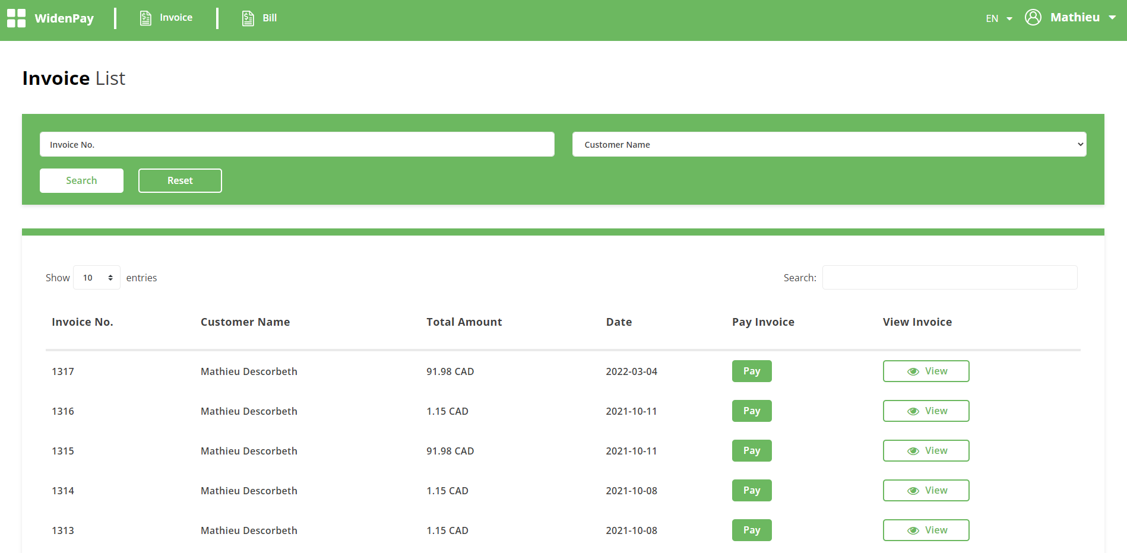The image size is (1127, 553).
Task: Click the eye icon next to View for invoice 1315
Action: pyautogui.click(x=913, y=450)
